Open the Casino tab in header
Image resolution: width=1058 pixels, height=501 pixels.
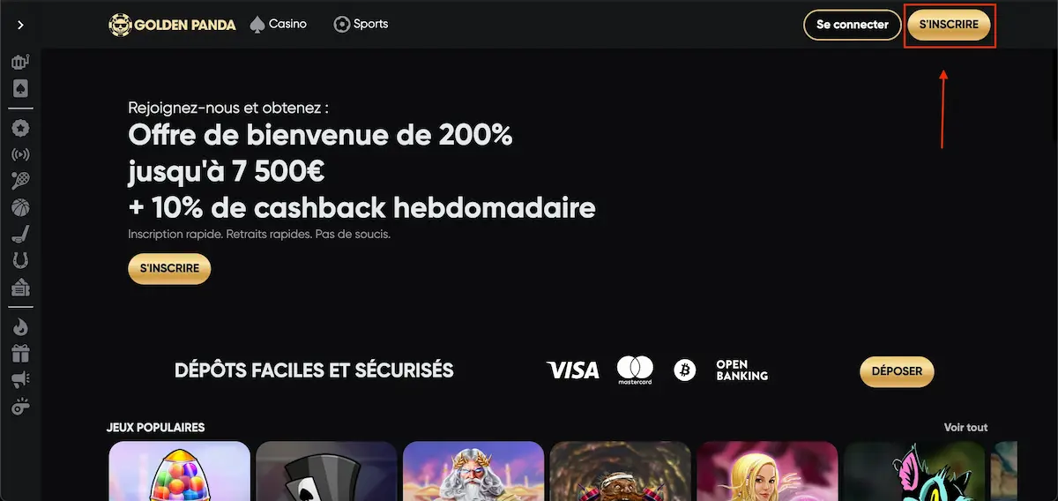pos(279,24)
